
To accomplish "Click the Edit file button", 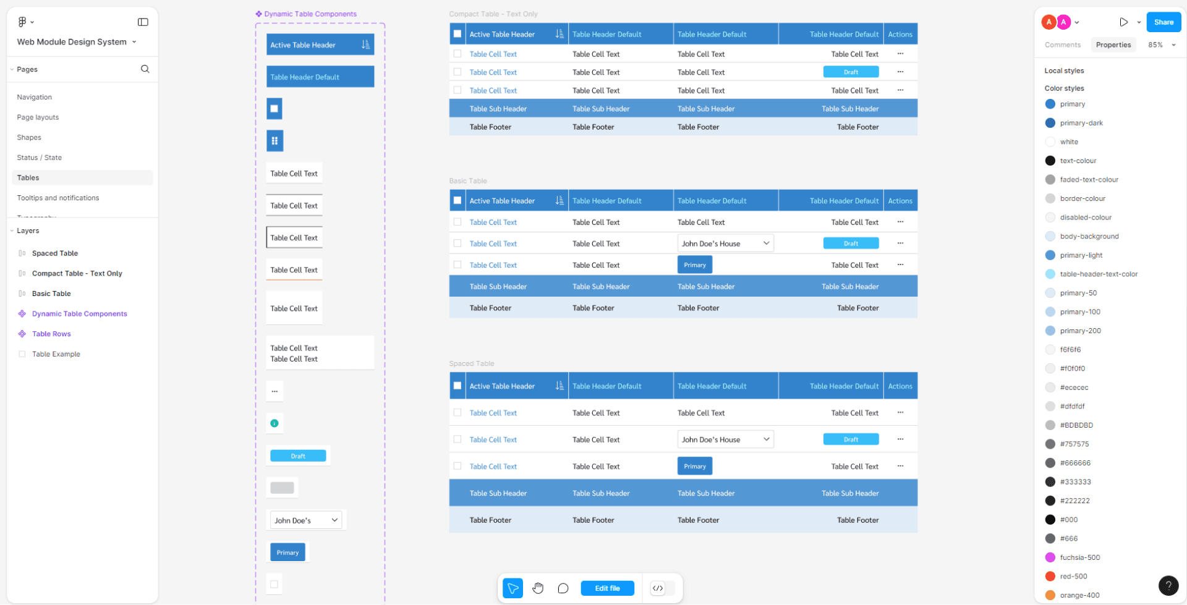I will (607, 588).
